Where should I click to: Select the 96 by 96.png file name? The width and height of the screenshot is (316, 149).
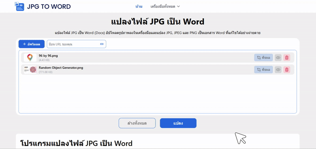[x=48, y=56]
